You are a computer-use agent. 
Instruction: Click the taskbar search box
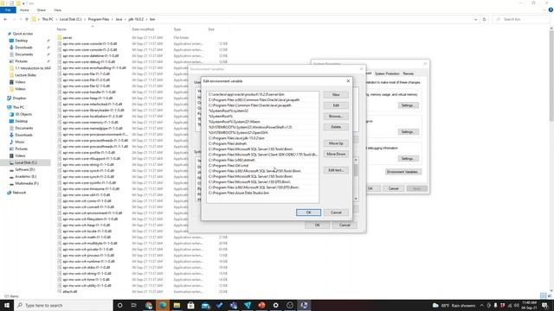pos(63,305)
